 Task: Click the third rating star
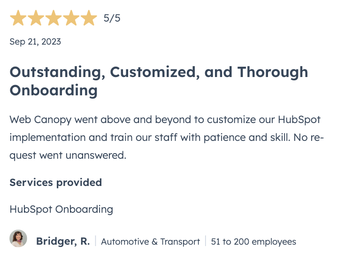[54, 18]
